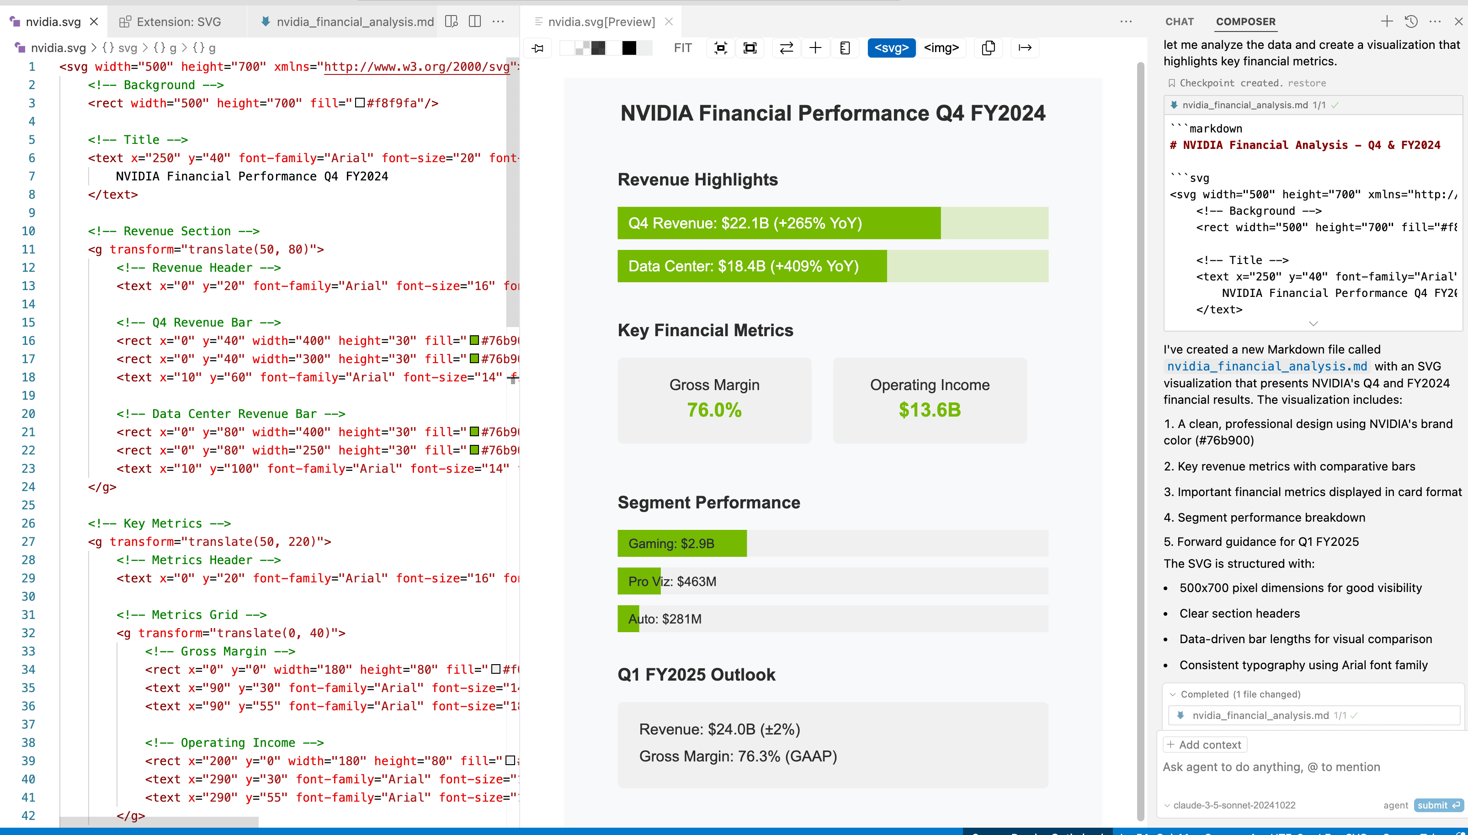Open nvidia_financial_analysis.md in completed files list
The width and height of the screenshot is (1468, 835).
point(1314,716)
